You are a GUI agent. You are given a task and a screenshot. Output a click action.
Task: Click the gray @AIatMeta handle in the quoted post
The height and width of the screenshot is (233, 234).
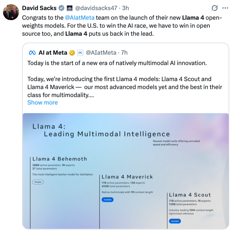(x=101, y=53)
